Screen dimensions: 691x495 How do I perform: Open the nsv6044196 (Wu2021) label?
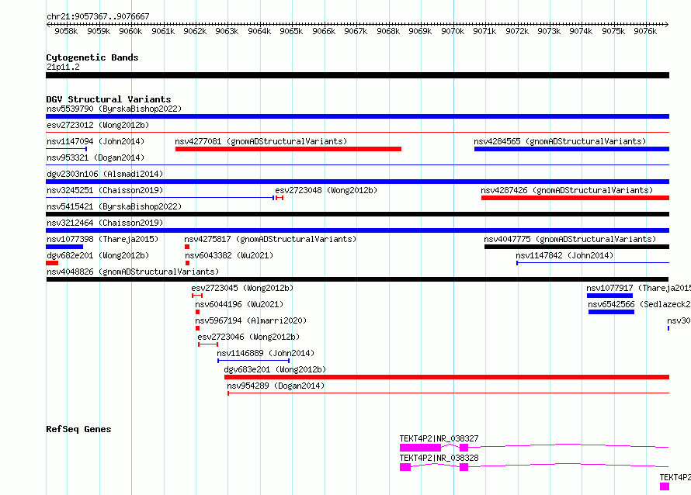239,304
